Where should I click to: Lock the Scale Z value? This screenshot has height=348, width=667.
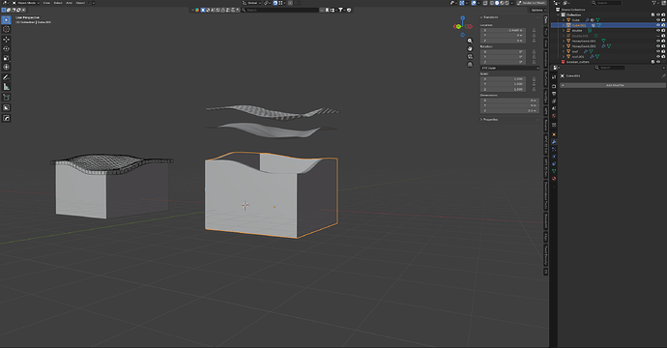tap(534, 89)
